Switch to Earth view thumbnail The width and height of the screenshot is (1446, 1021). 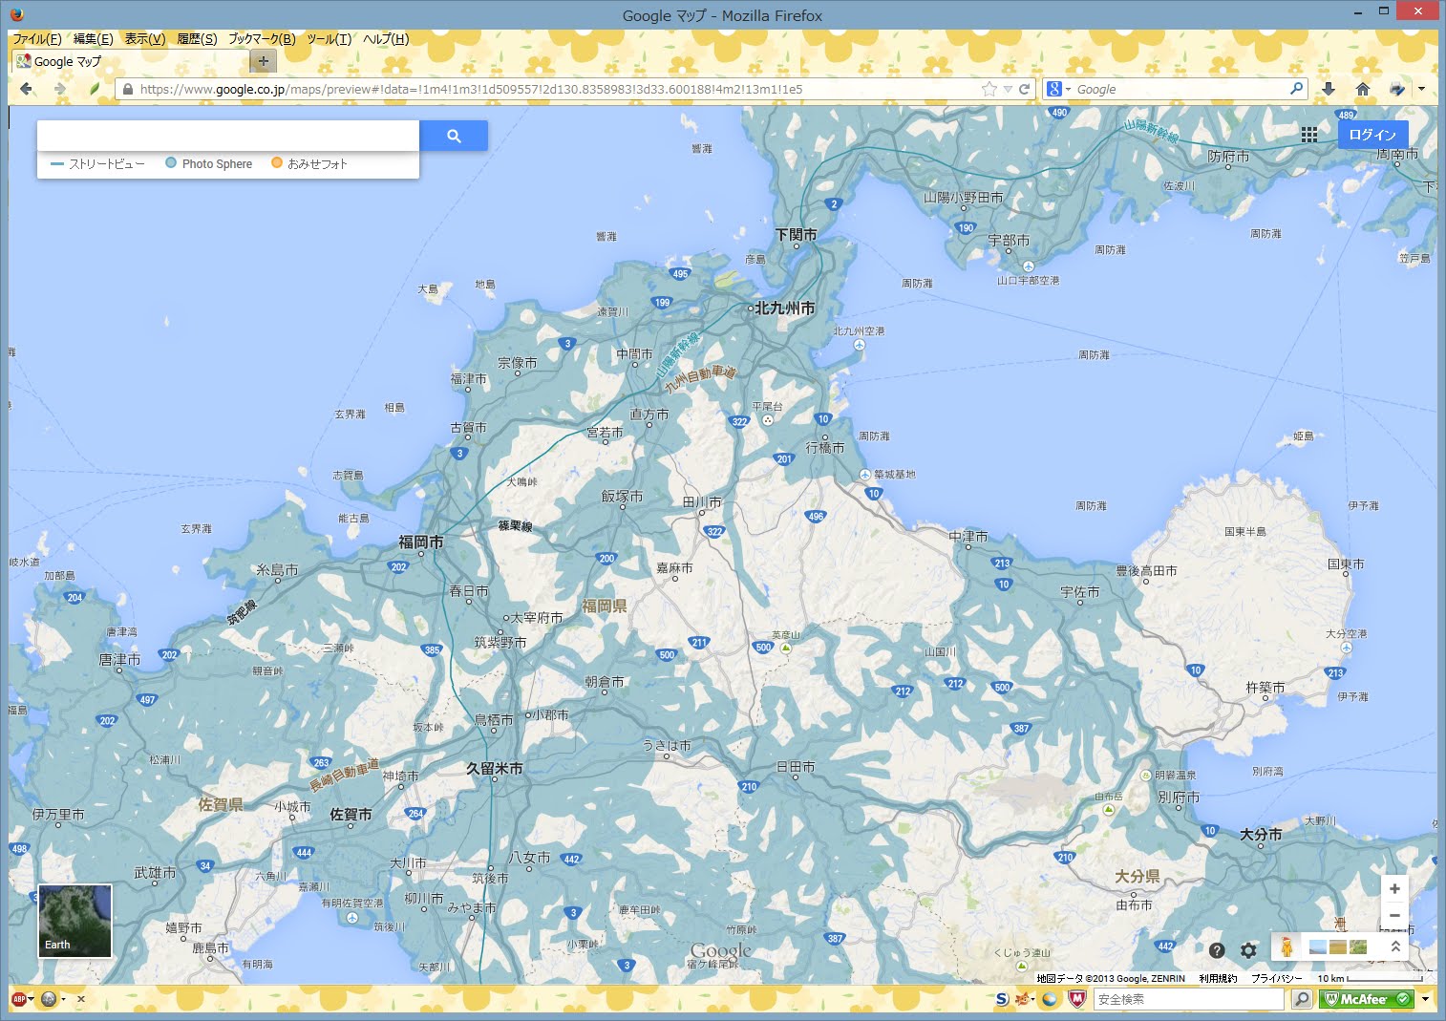74,921
